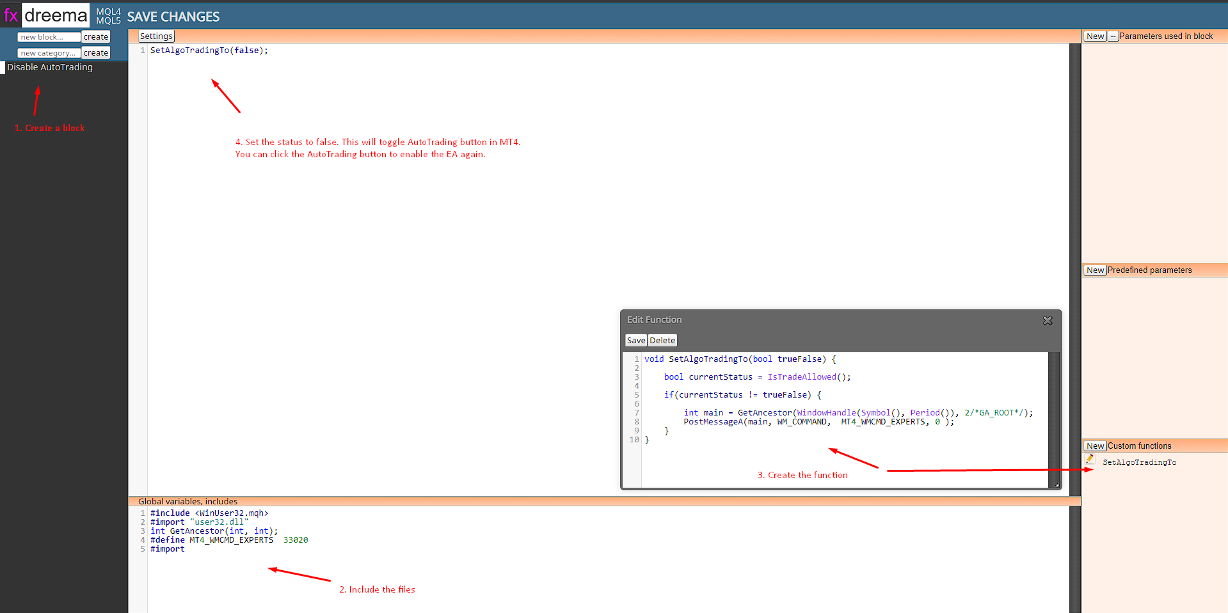Click the Predefined parameters header
Screen dimensions: 1228x613
1149,270
